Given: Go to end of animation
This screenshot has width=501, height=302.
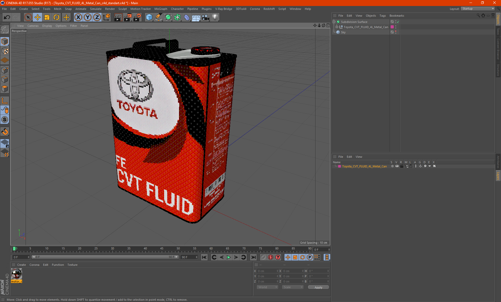Looking at the screenshot, I should [253, 257].
